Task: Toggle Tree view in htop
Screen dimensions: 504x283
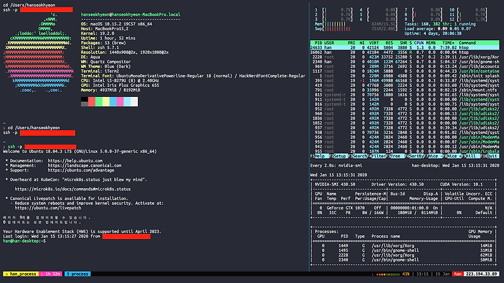Action: click(x=396, y=156)
